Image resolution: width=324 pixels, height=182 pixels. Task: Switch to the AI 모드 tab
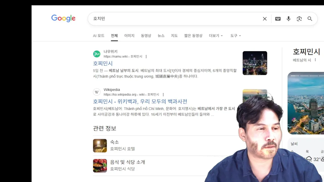[99, 36]
